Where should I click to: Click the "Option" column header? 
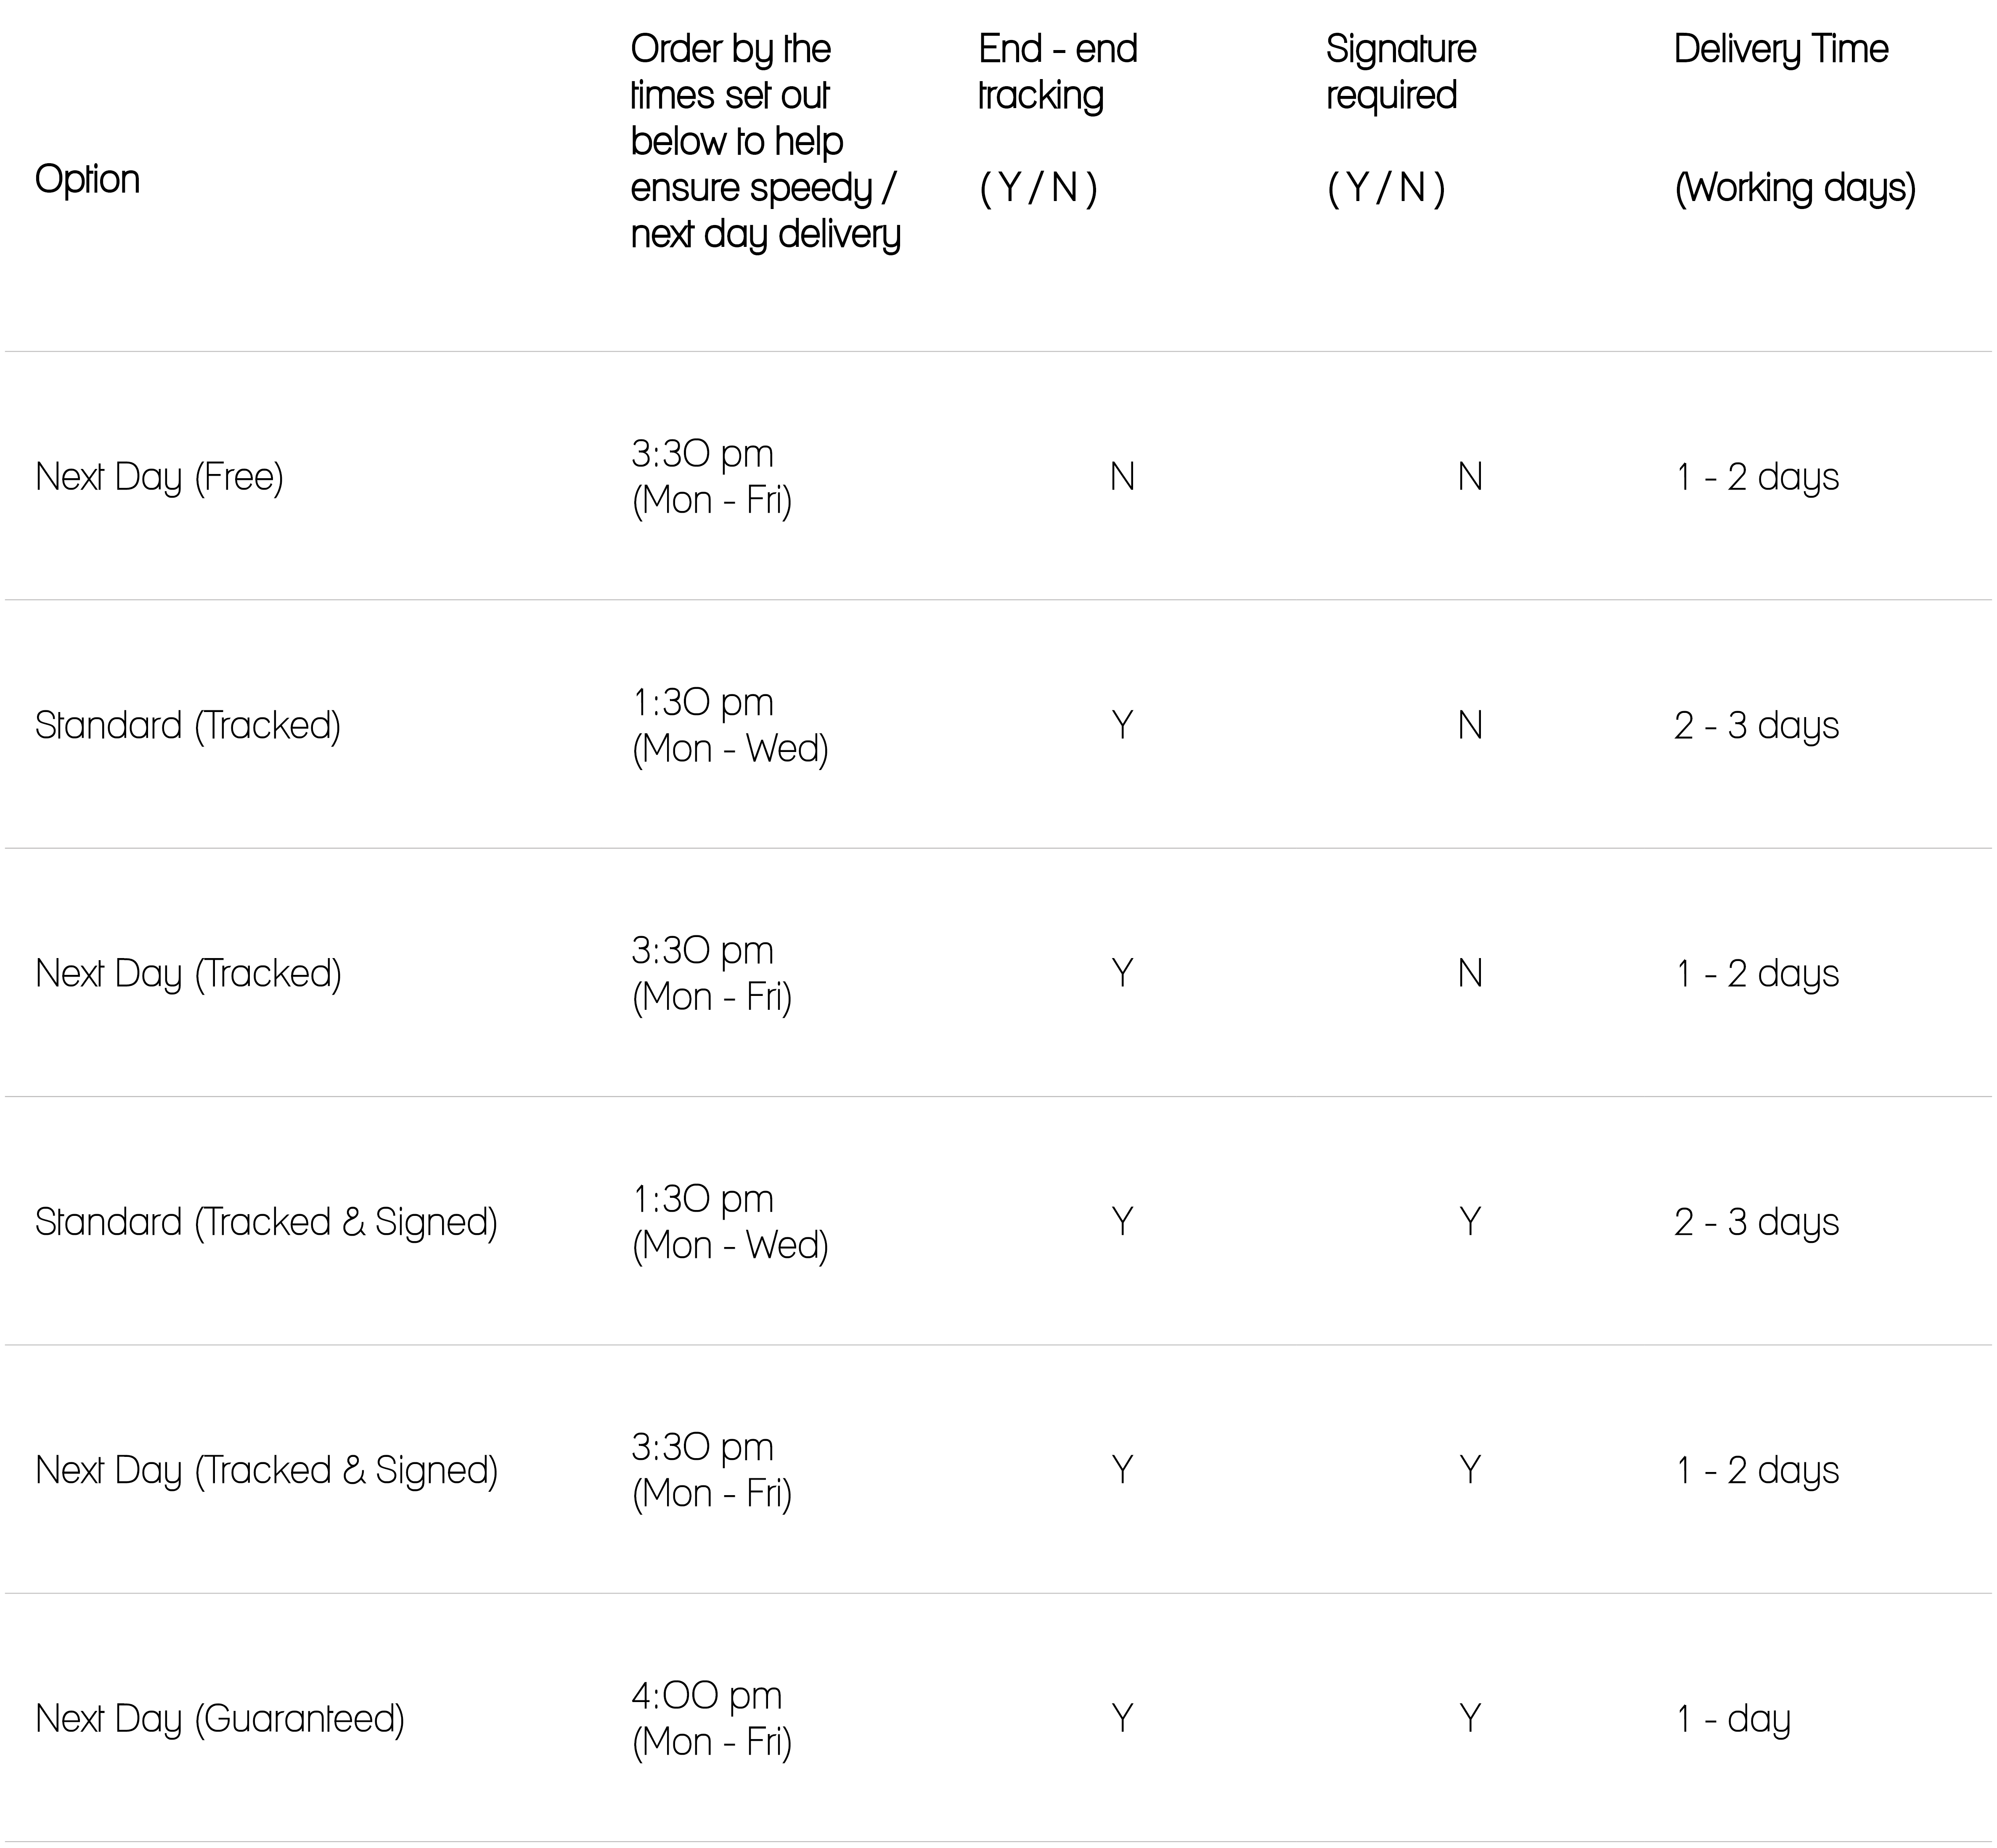[87, 180]
